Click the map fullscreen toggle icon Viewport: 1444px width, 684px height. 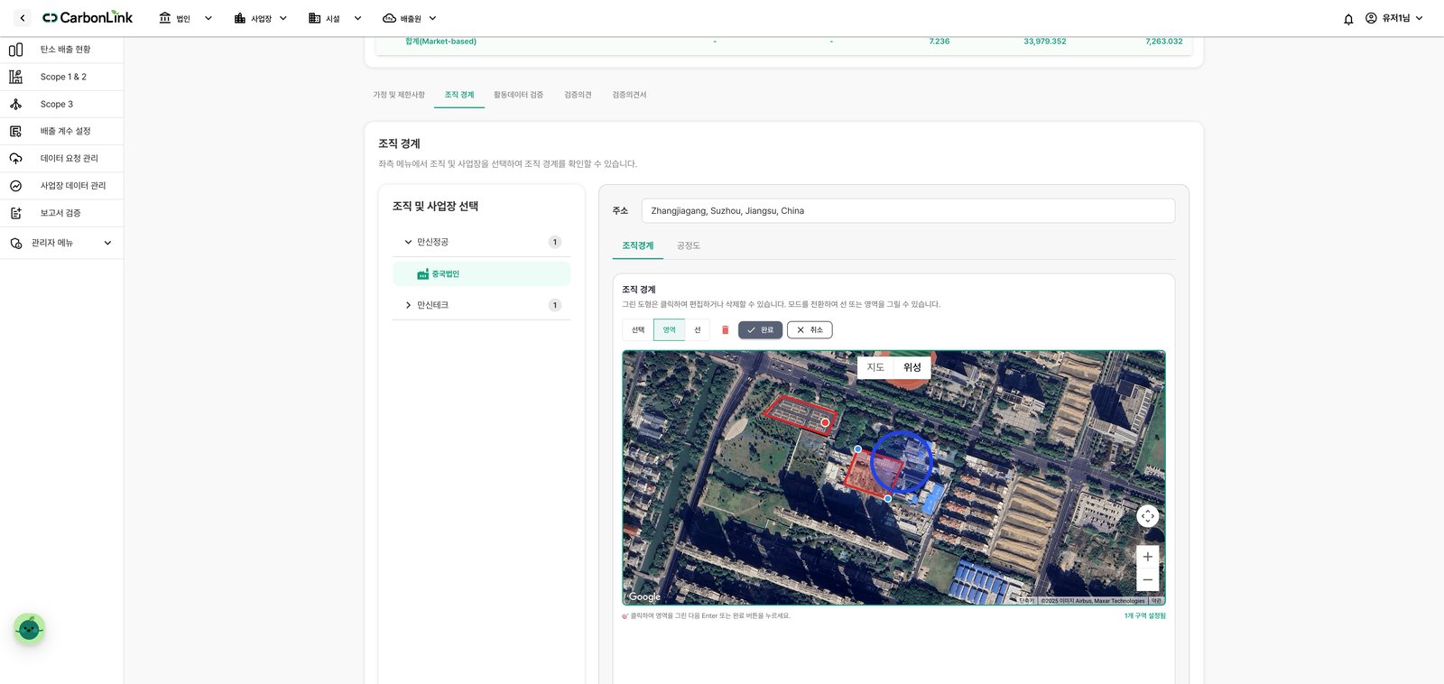pos(1147,516)
